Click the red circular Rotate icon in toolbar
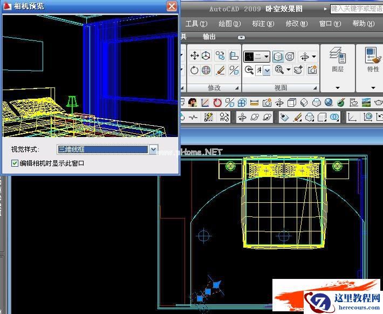The width and height of the screenshot is (383, 314). pyautogui.click(x=217, y=103)
